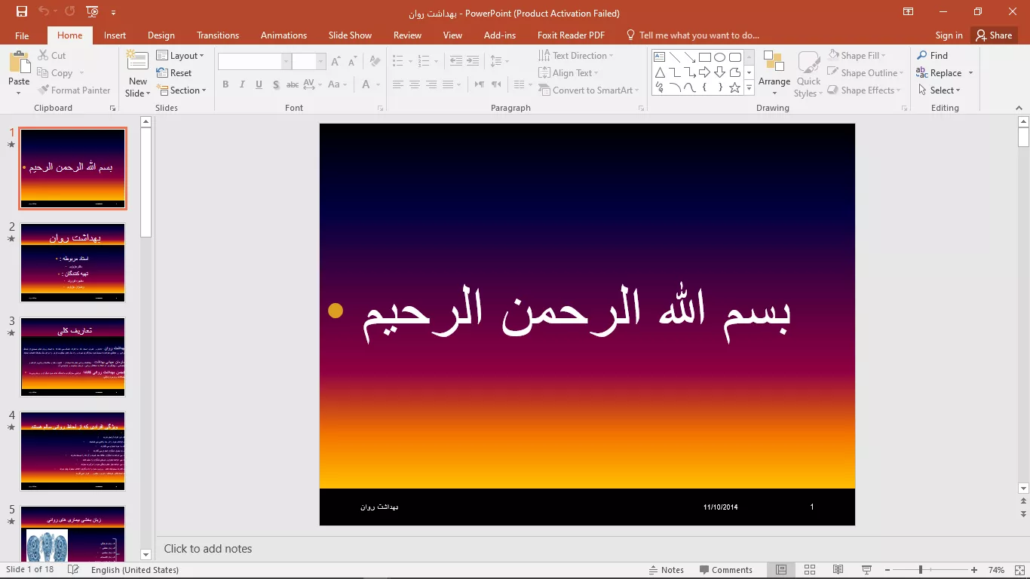Decrease list indent level icon
Screen dimensions: 1030x579
click(455, 61)
